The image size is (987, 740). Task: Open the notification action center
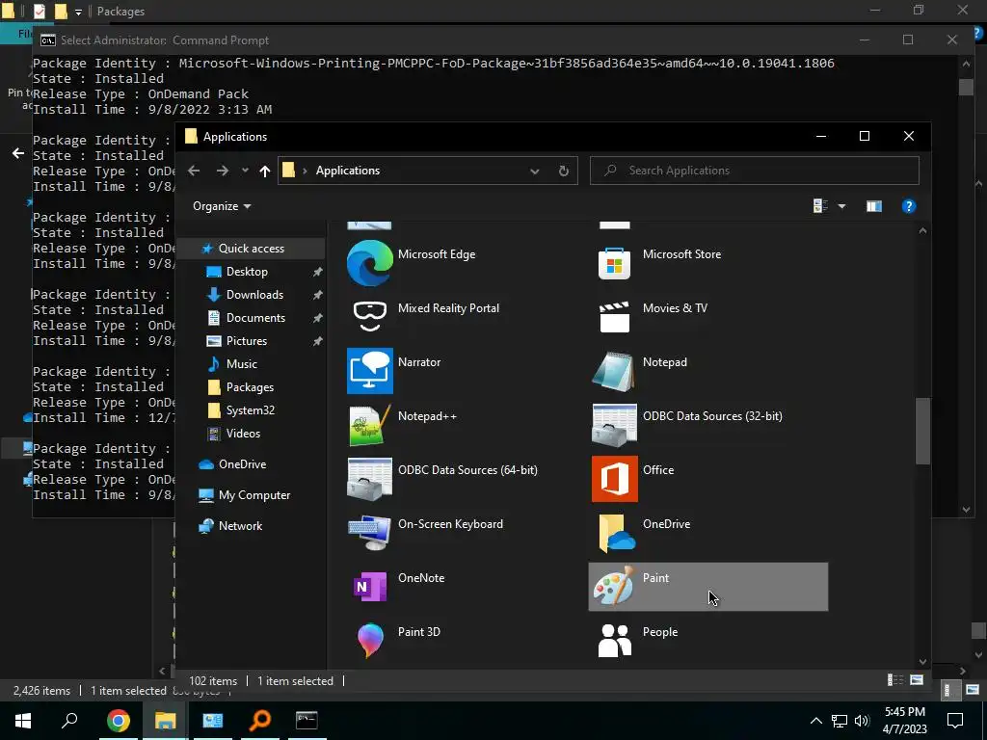(954, 721)
